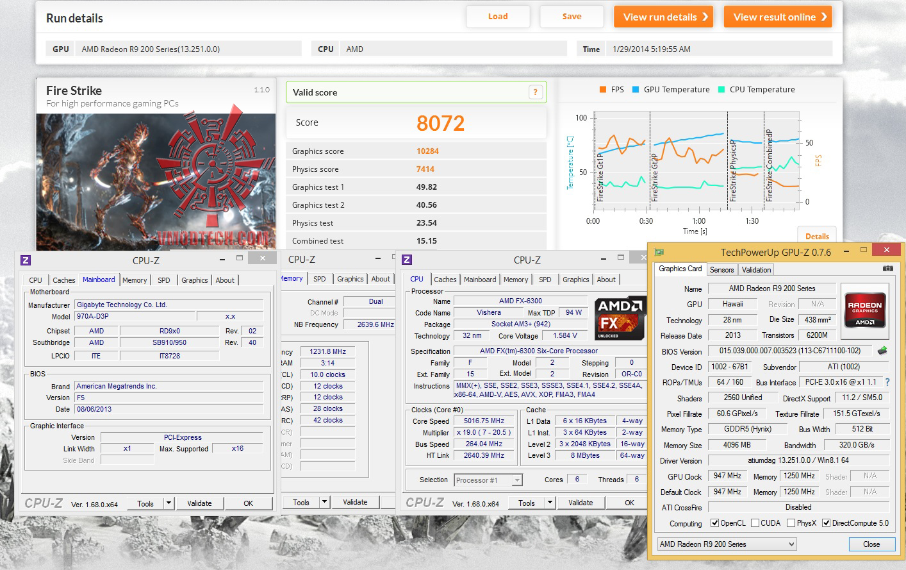The height and width of the screenshot is (570, 906).
Task: Minimize the Mainboard CPU-Z window
Action: pyautogui.click(x=222, y=258)
